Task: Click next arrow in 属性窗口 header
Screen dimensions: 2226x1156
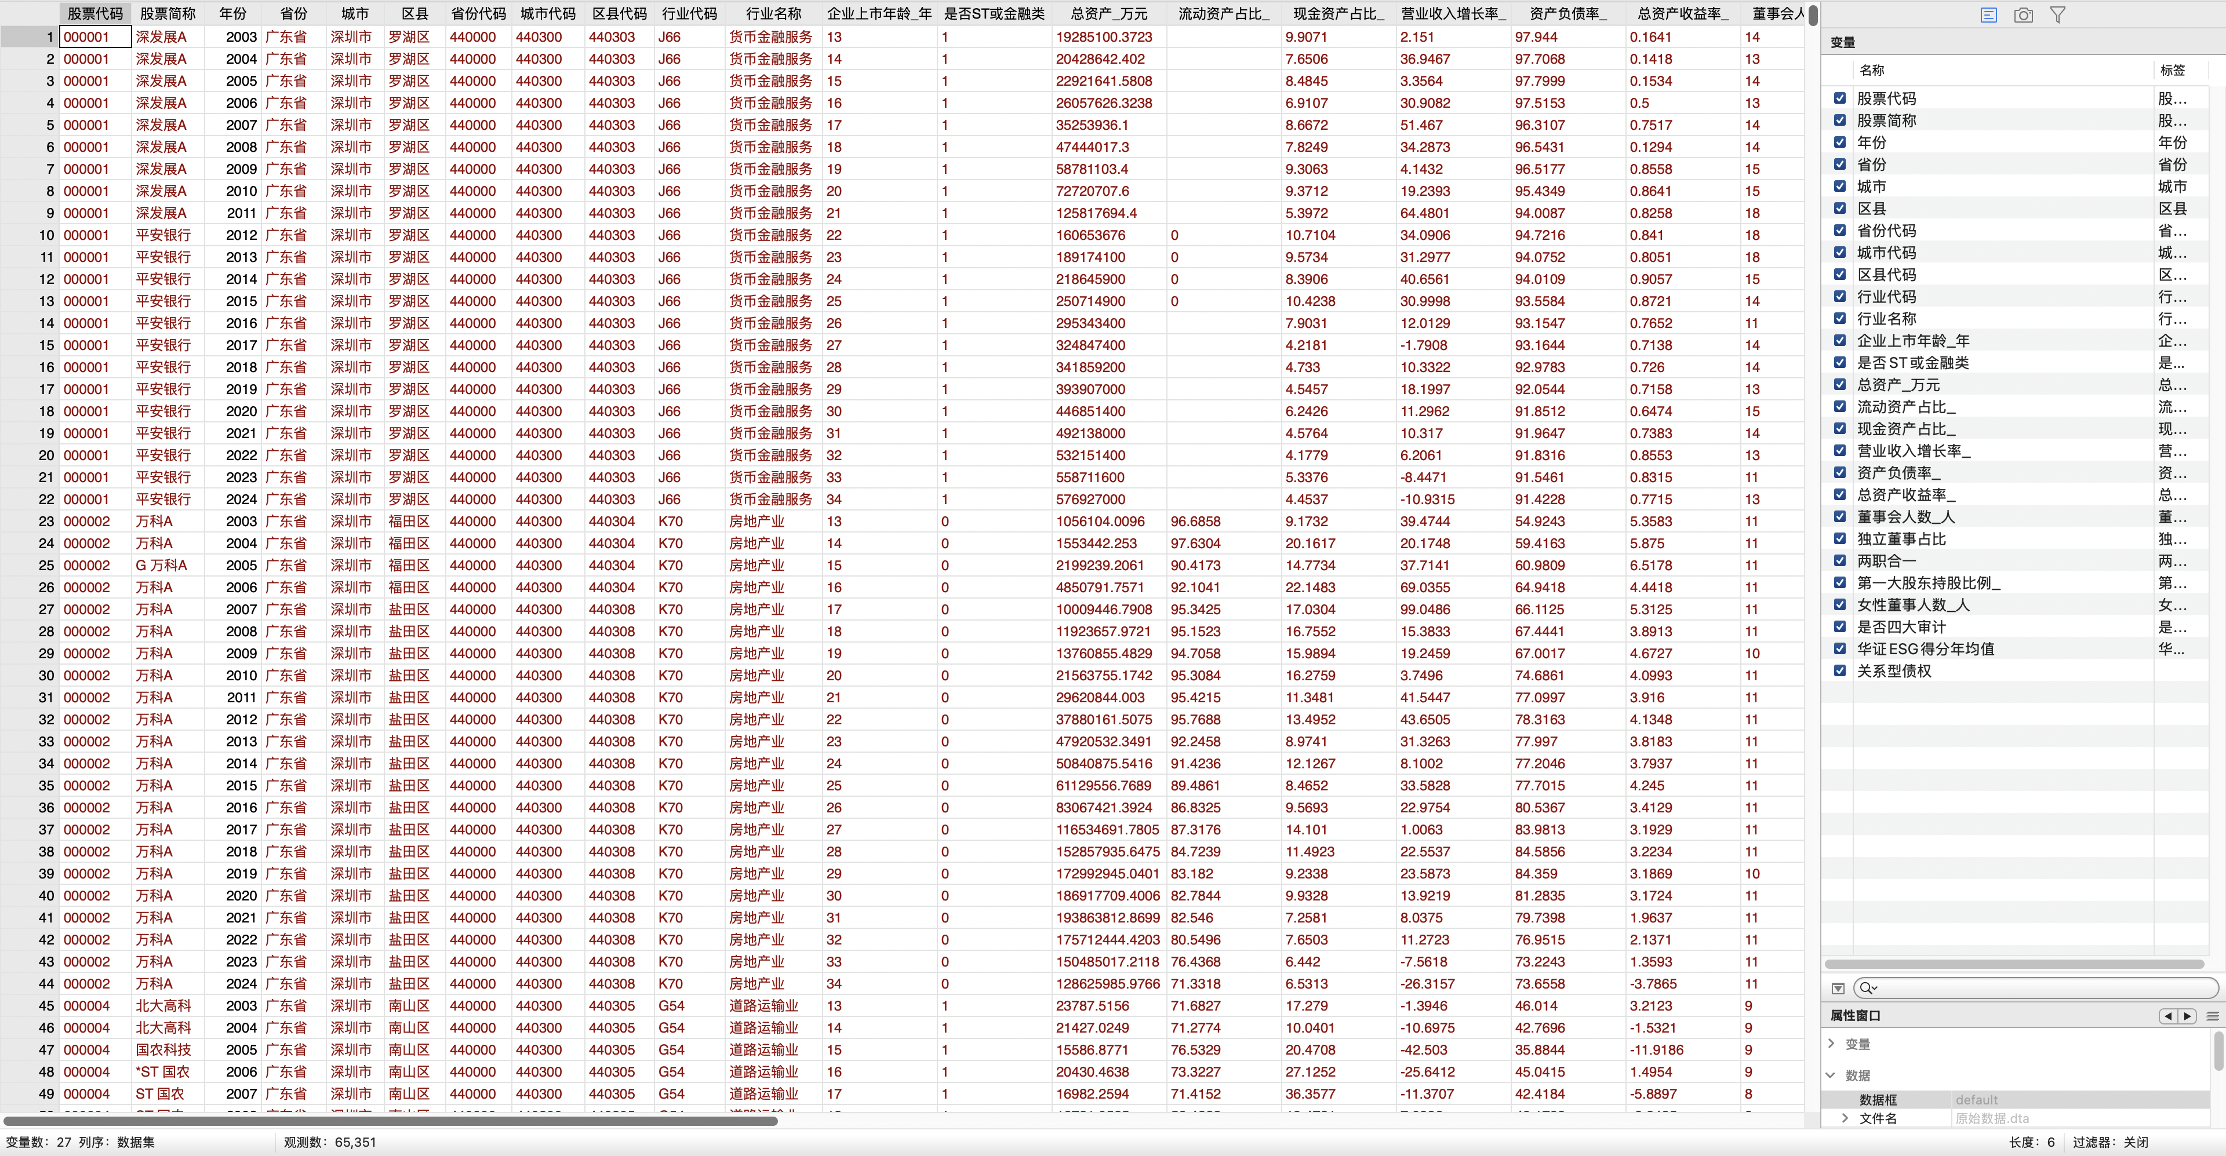Action: (2187, 1016)
